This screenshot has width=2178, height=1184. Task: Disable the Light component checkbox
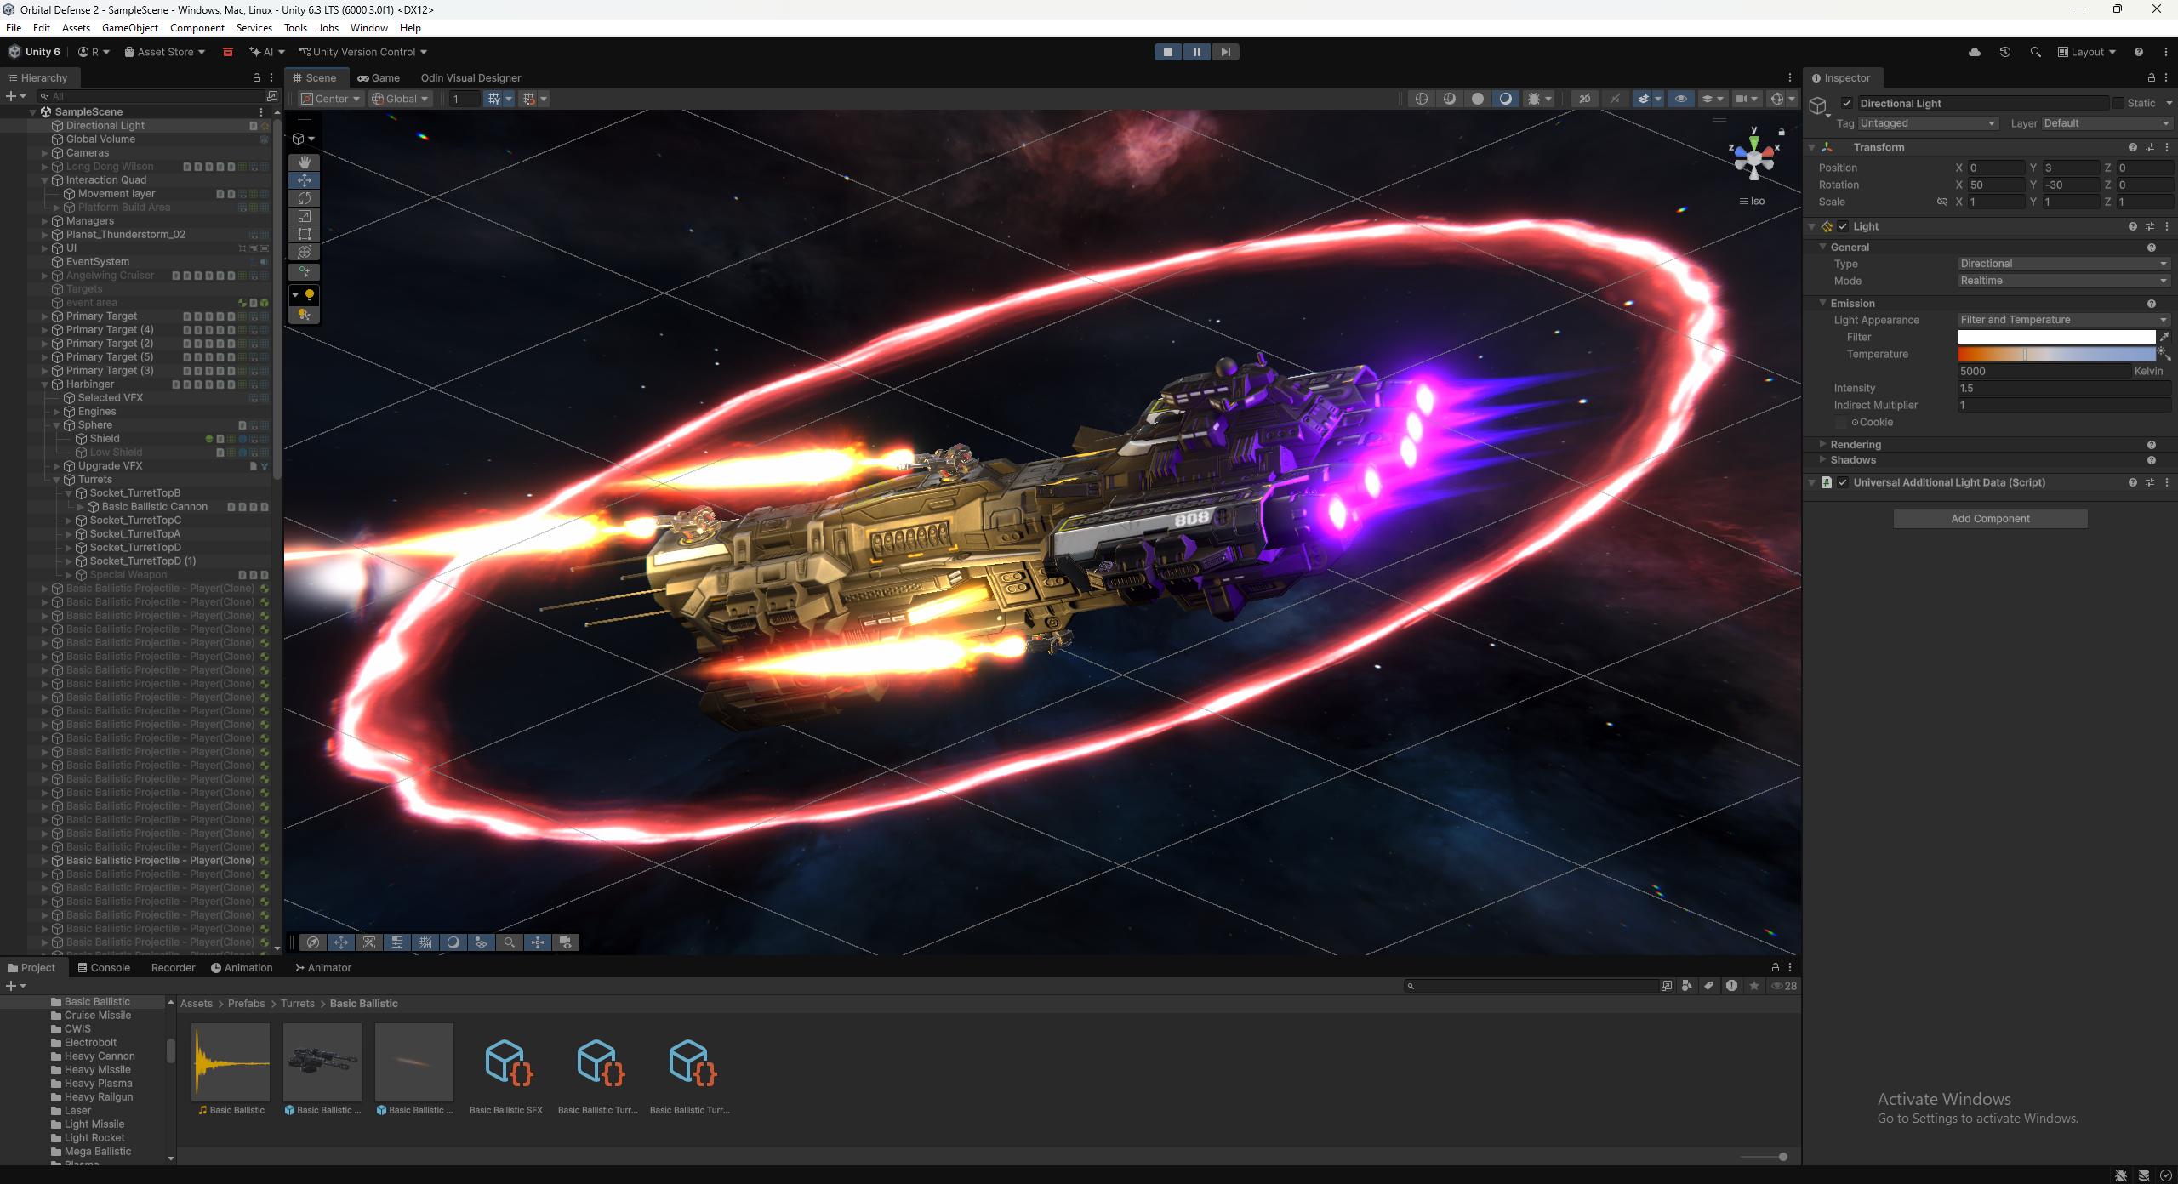coord(1843,226)
